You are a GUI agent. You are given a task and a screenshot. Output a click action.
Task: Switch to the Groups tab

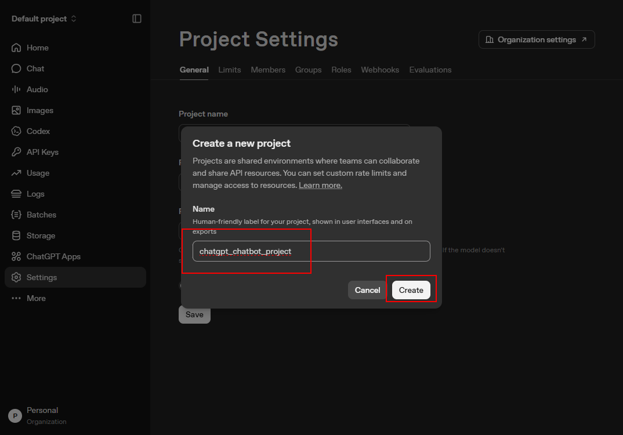(x=309, y=70)
